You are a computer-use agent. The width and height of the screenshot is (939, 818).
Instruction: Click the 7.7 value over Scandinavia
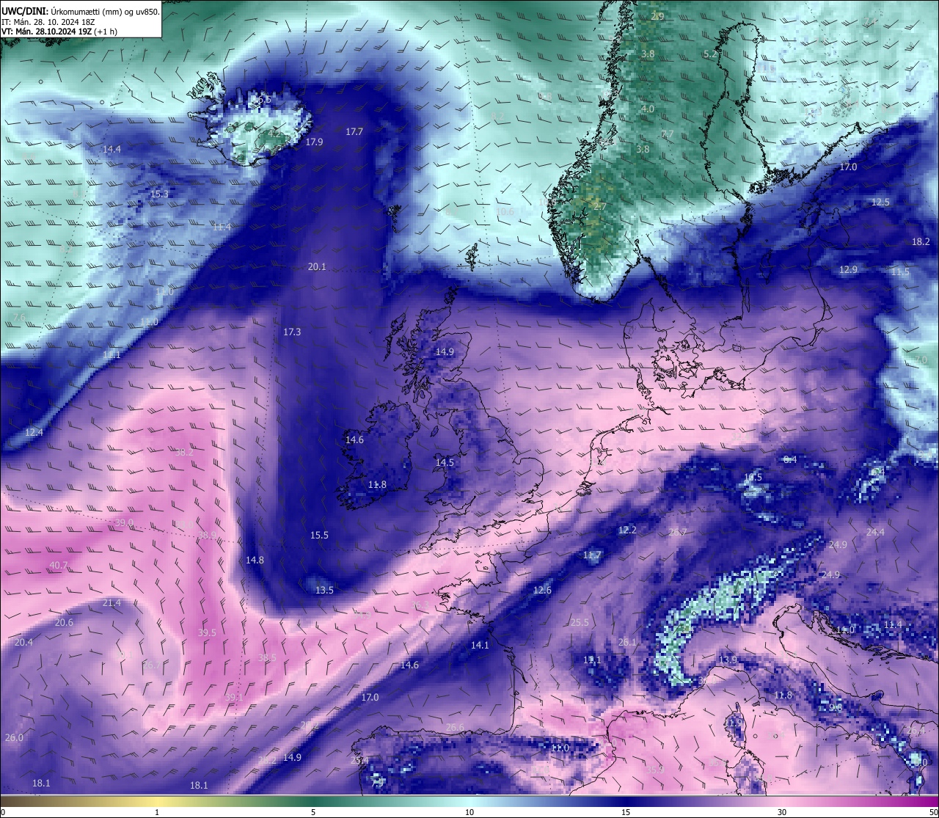667,134
